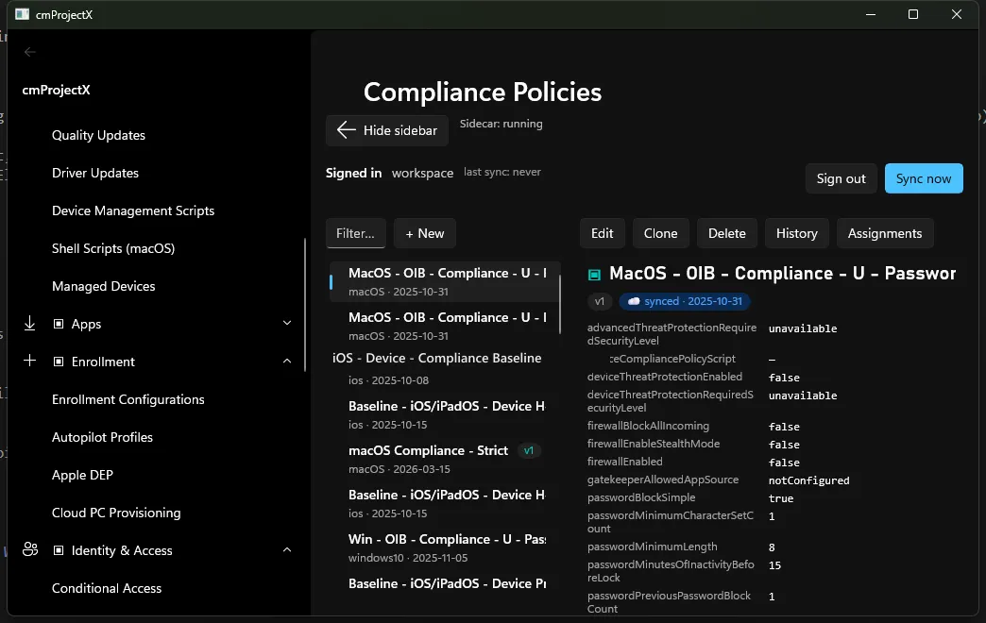Click the passwordMinimumLength setting label
This screenshot has width=986, height=623.
pyautogui.click(x=652, y=547)
